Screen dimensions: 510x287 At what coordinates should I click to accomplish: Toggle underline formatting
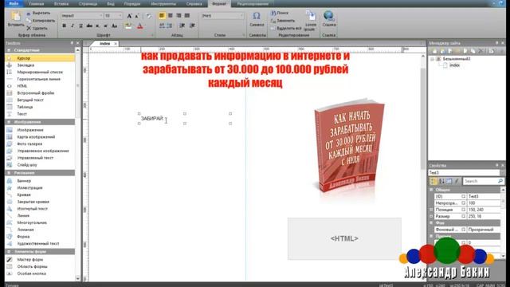[x=80, y=26]
